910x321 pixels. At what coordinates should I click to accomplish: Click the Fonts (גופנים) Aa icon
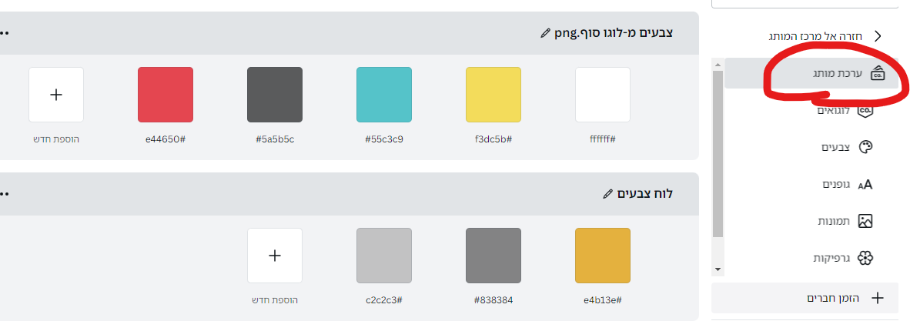pyautogui.click(x=865, y=184)
